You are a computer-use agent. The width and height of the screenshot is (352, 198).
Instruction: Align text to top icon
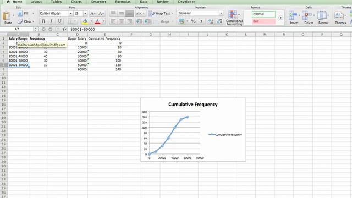point(113,13)
